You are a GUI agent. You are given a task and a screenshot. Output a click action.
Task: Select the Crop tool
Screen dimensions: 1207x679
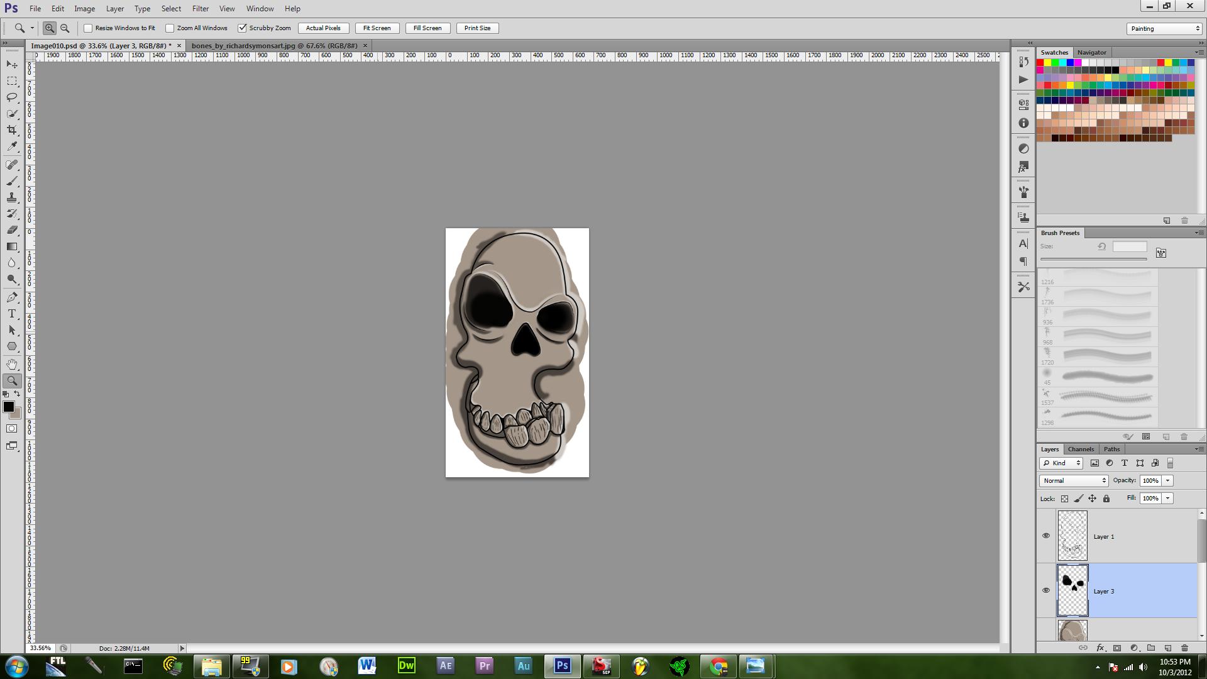12,130
